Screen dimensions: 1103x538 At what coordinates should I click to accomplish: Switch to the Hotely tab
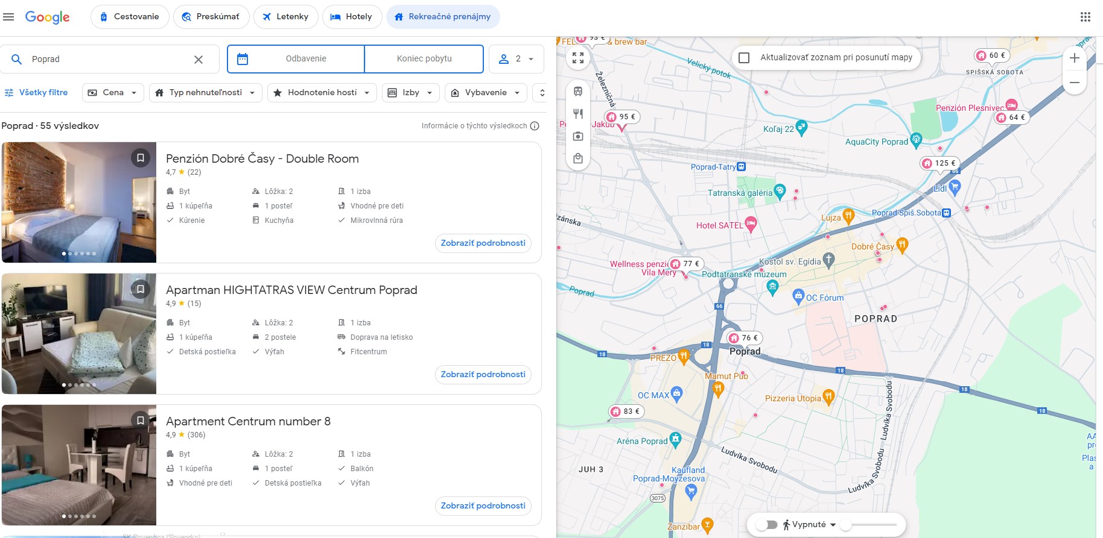pos(352,17)
